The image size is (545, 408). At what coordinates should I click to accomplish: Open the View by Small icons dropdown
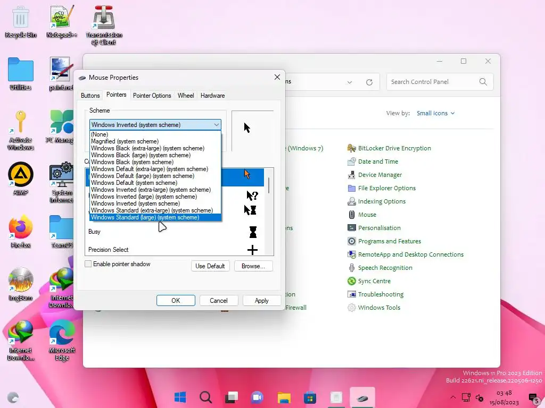(x=435, y=113)
